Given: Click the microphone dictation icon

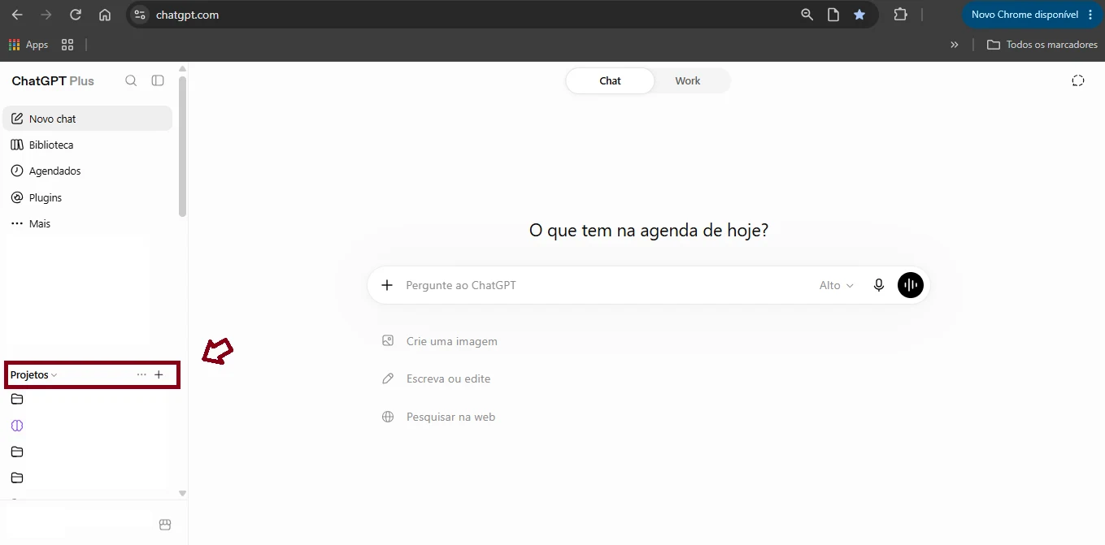Looking at the screenshot, I should coord(878,285).
